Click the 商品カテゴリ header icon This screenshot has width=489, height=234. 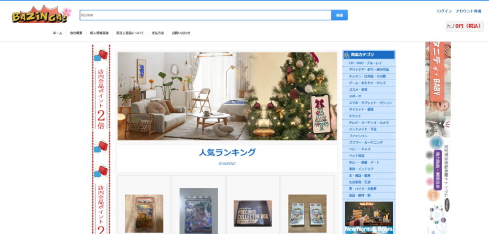pos(347,55)
